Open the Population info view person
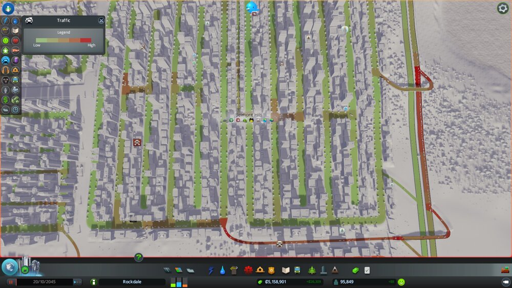 click(x=6, y=90)
